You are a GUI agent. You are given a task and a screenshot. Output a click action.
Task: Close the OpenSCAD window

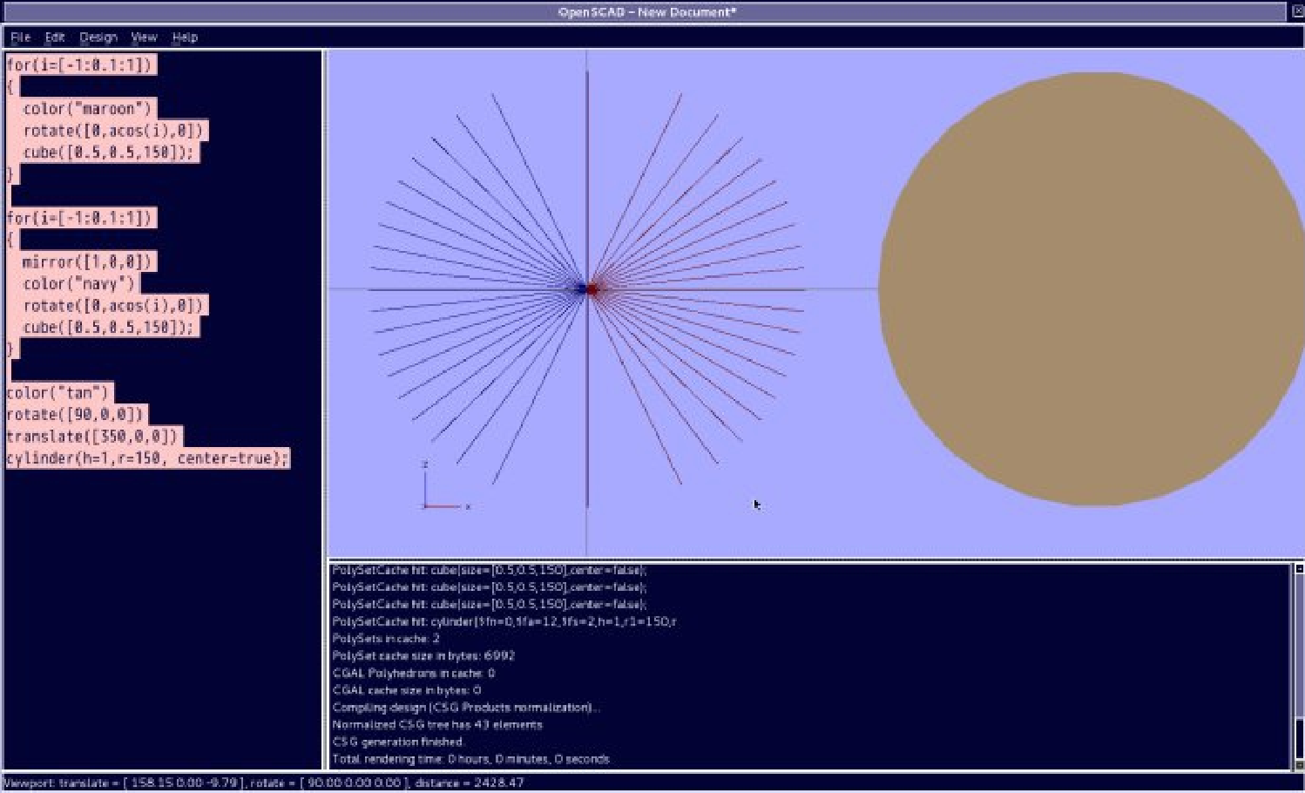pos(1296,11)
